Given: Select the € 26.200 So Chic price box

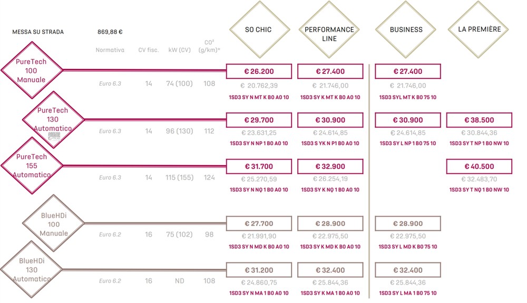Looking at the screenshot, I should pos(258,71).
